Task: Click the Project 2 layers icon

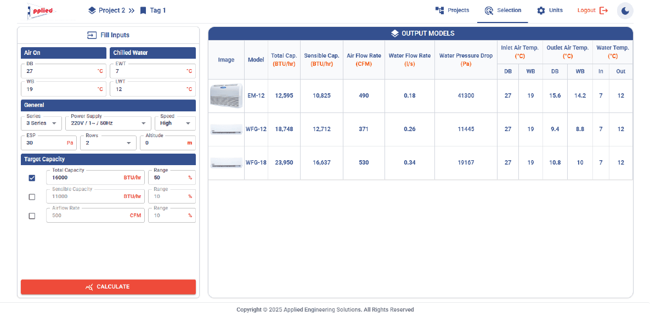Action: [x=92, y=10]
